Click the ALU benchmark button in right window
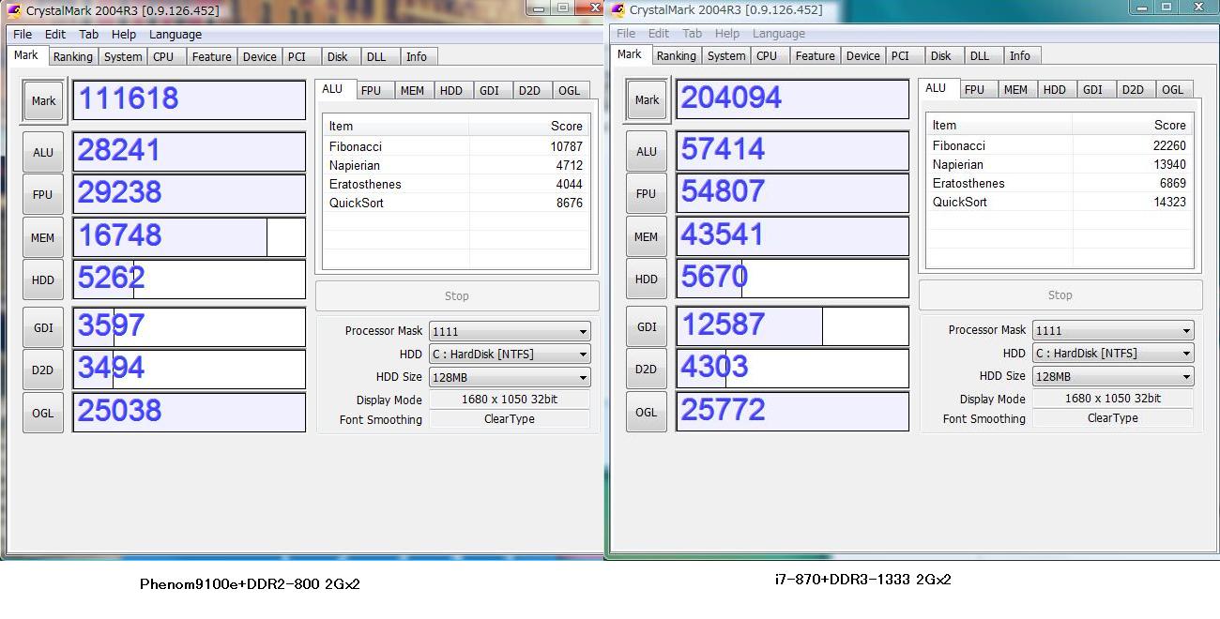This screenshot has width=1220, height=619. (647, 151)
